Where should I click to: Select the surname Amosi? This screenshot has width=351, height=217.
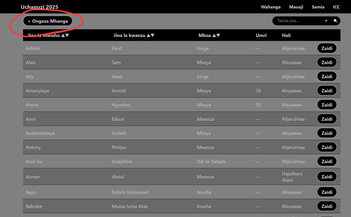32,105
